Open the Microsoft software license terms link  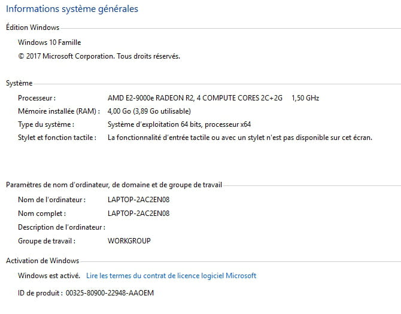pyautogui.click(x=171, y=276)
